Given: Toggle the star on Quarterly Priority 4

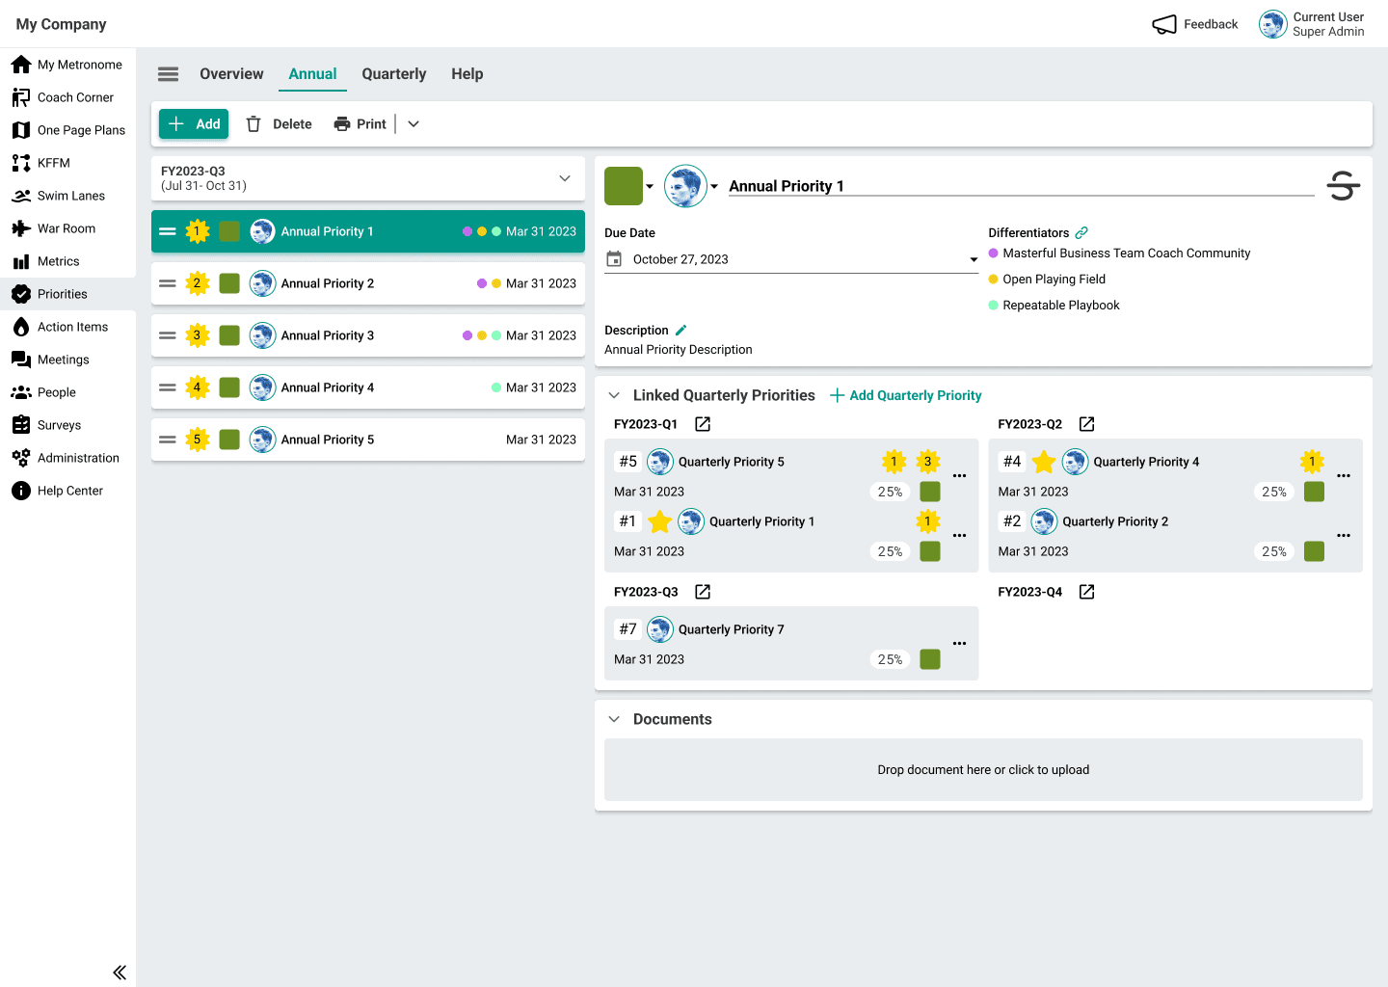Looking at the screenshot, I should [x=1044, y=462].
